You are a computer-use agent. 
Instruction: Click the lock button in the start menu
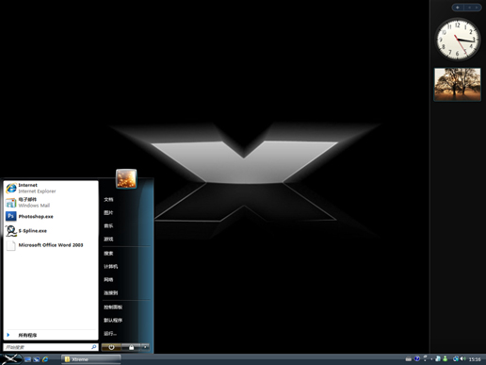coord(131,347)
